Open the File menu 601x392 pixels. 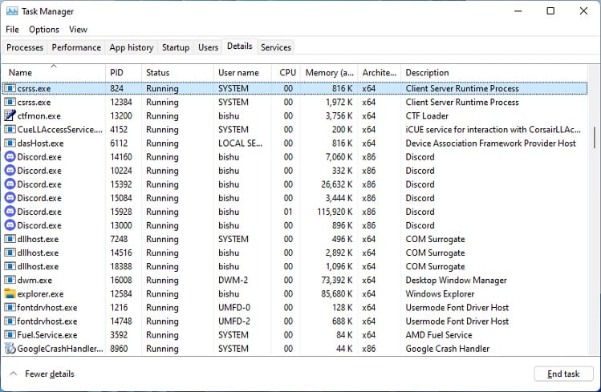[x=13, y=30]
